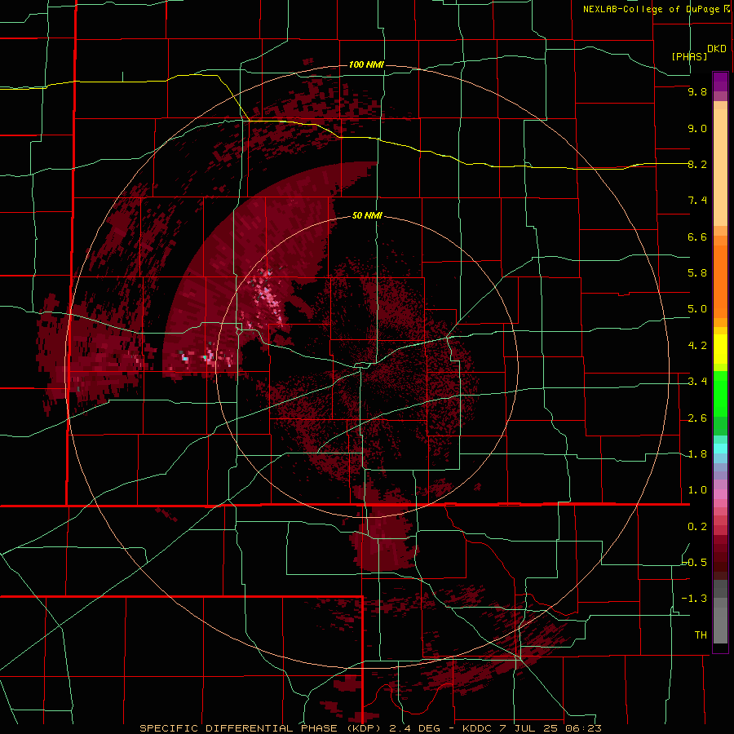Click the -0.5 scale value

(x=694, y=563)
